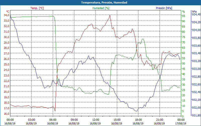Image resolution: width=201 pixels, height=126 pixels.
Task: Click the 'hPa' unit label on the right axis
Action: pos(194,11)
